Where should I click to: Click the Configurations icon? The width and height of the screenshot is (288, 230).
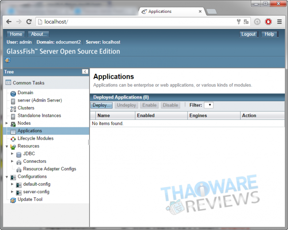click(x=13, y=177)
